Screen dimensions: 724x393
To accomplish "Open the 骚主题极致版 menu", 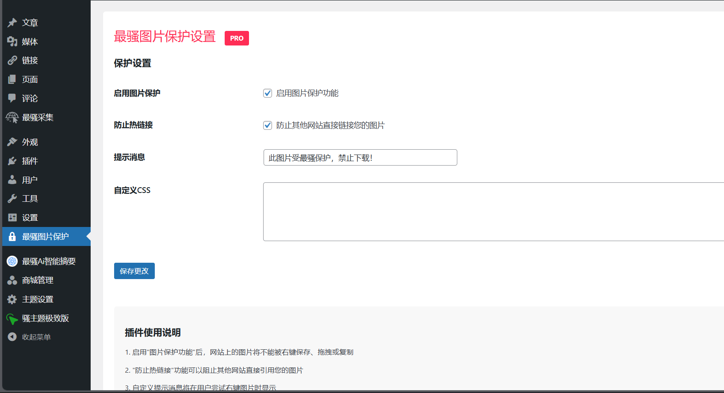I will [46, 318].
